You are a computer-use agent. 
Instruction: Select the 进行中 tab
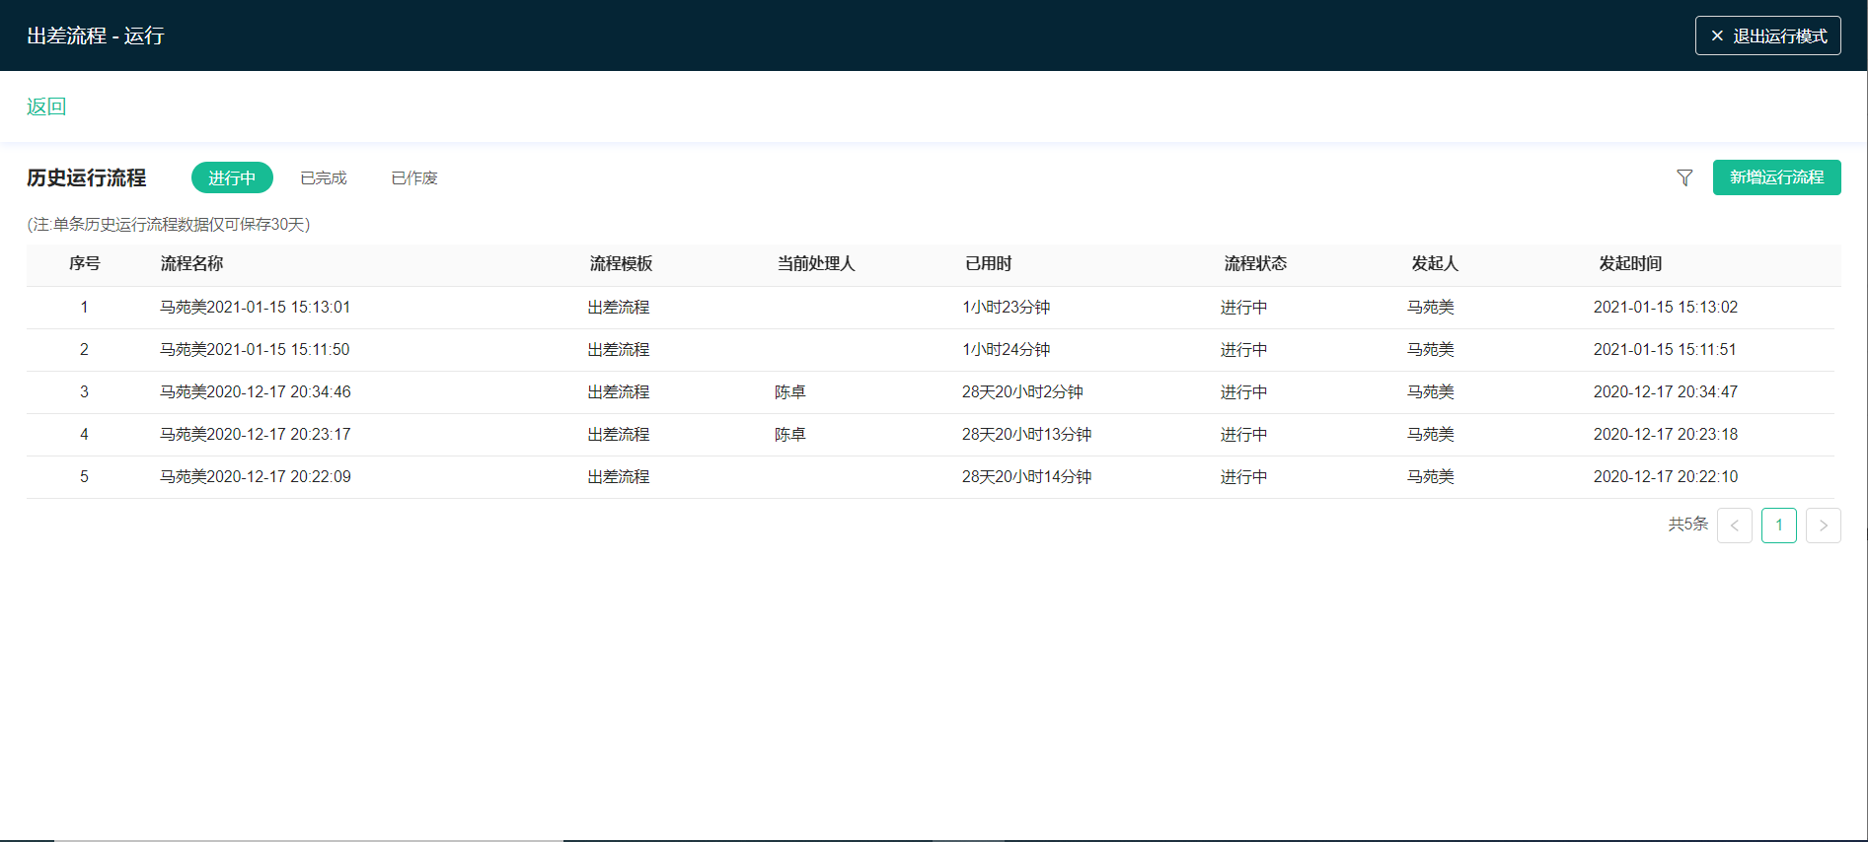click(x=232, y=177)
